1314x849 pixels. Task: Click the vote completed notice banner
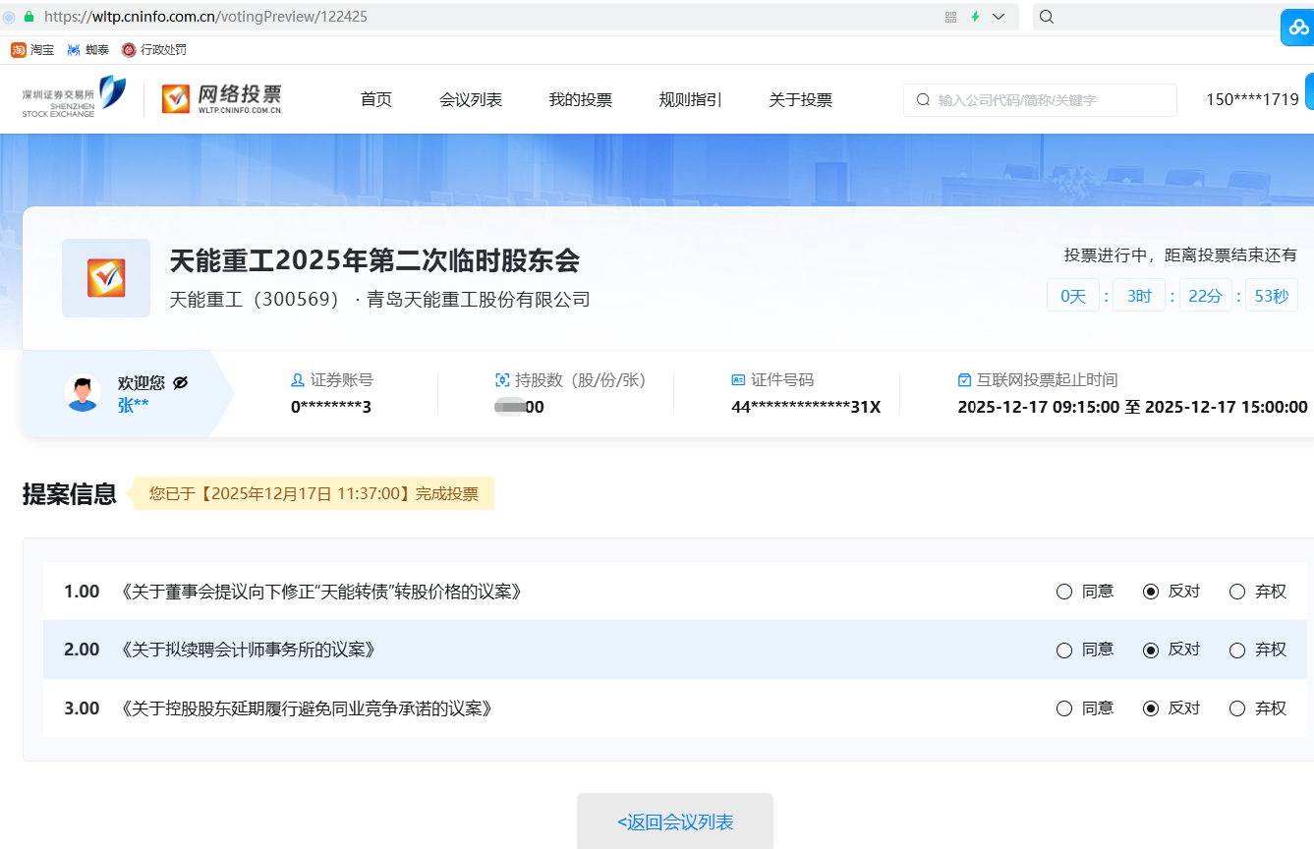coord(314,494)
